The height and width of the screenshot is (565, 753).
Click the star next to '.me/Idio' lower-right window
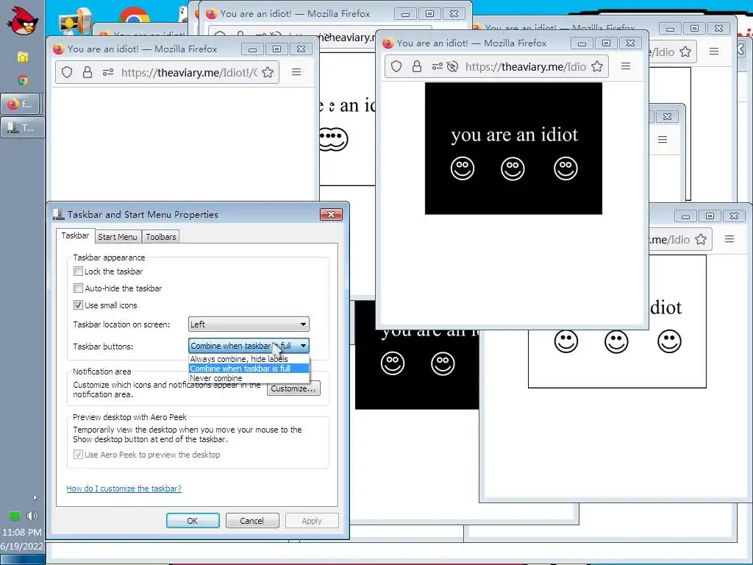(x=701, y=239)
